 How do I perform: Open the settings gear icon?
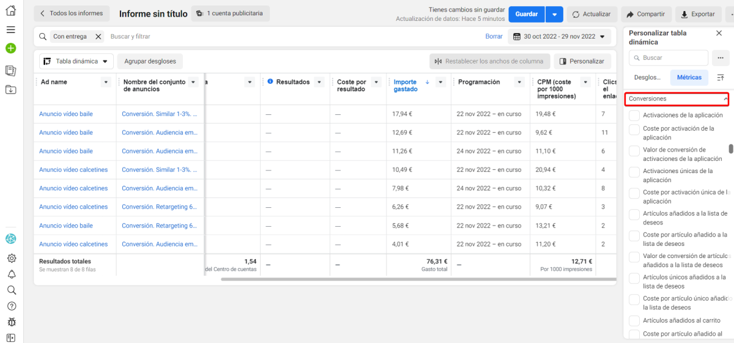[x=11, y=259]
